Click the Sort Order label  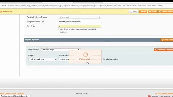[x=31, y=26]
